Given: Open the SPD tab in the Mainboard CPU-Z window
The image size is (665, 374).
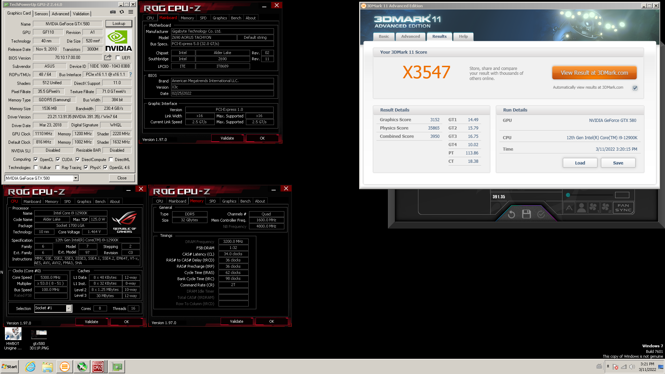Looking at the screenshot, I should 203,18.
